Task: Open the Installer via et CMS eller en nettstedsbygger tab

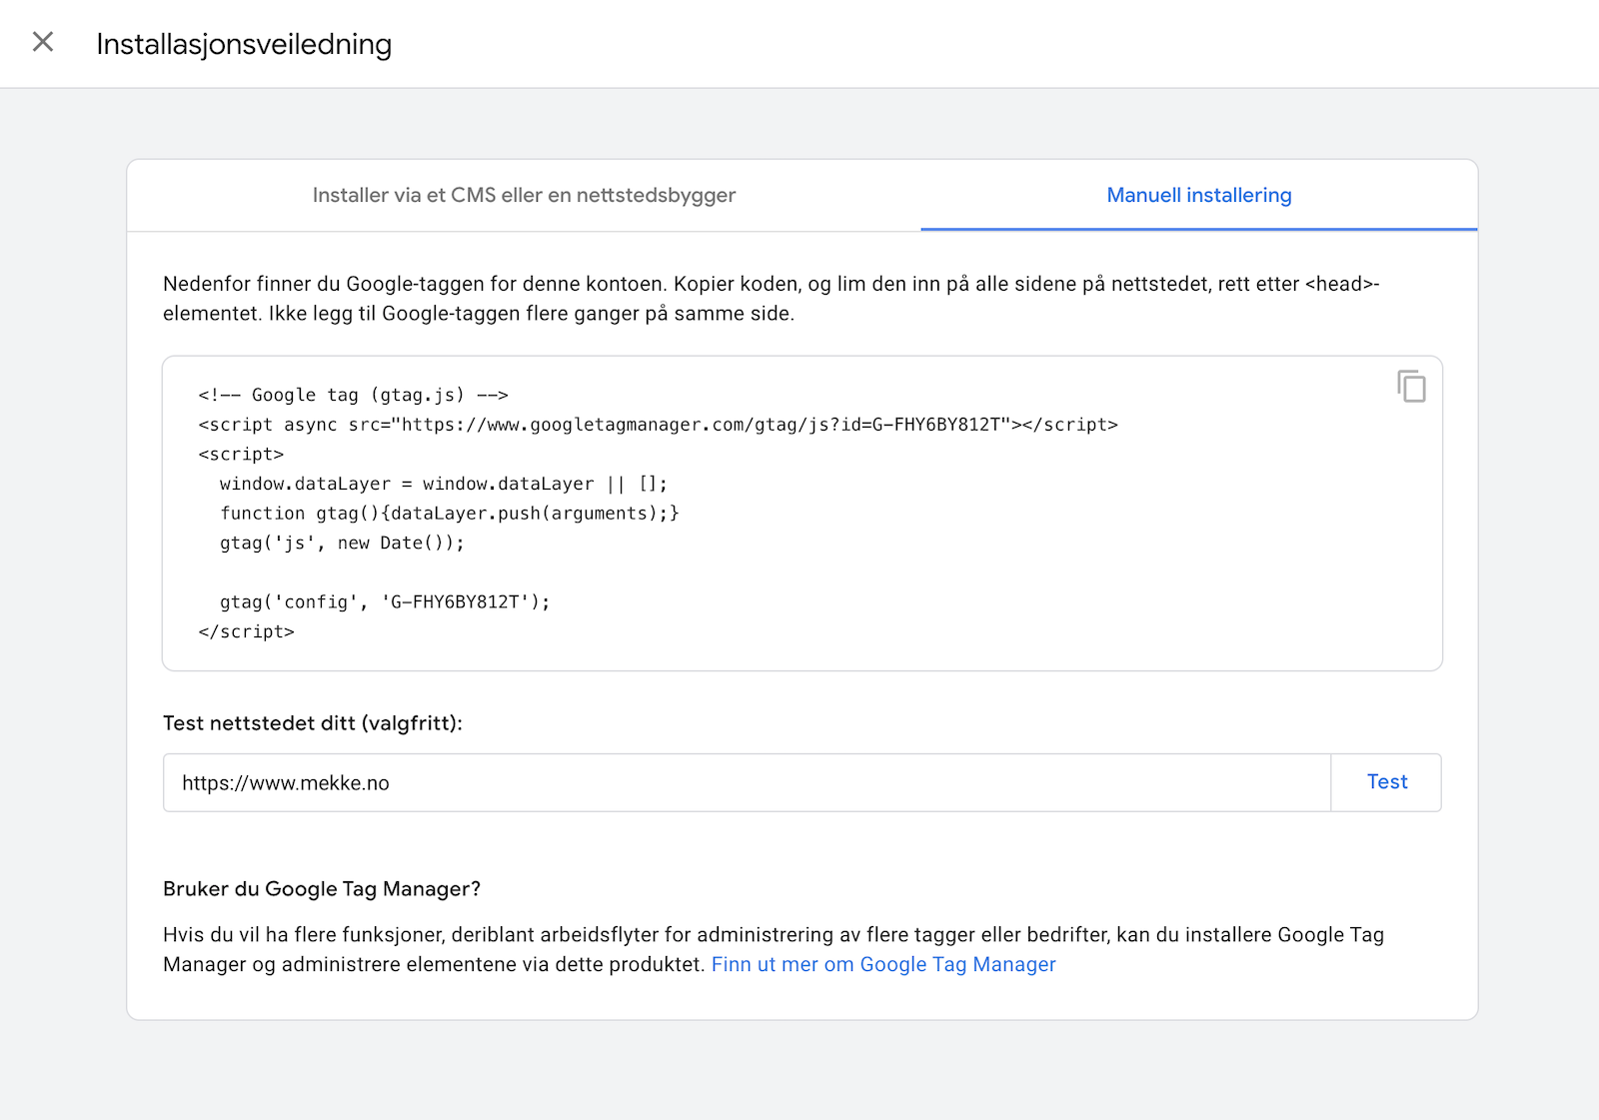Action: pos(524,196)
